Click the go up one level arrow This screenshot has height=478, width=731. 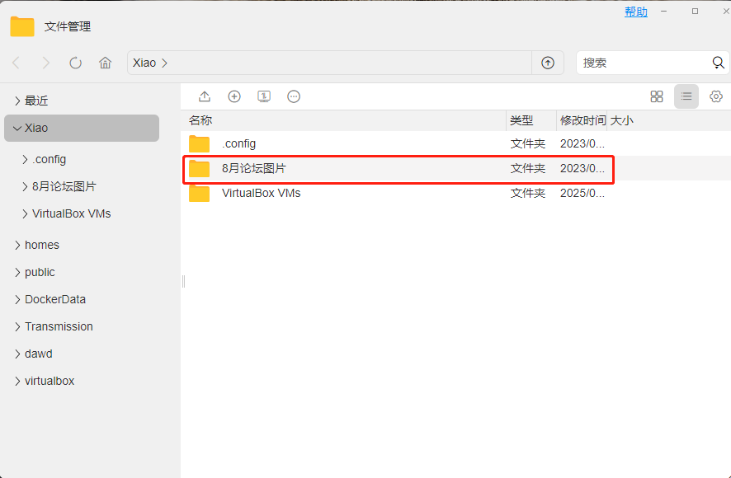pos(548,63)
